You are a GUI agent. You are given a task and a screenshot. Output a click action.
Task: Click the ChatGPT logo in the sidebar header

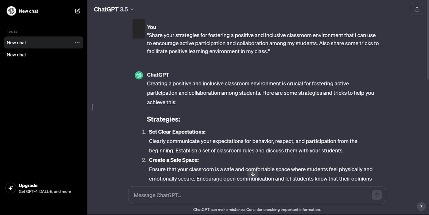[x=11, y=11]
